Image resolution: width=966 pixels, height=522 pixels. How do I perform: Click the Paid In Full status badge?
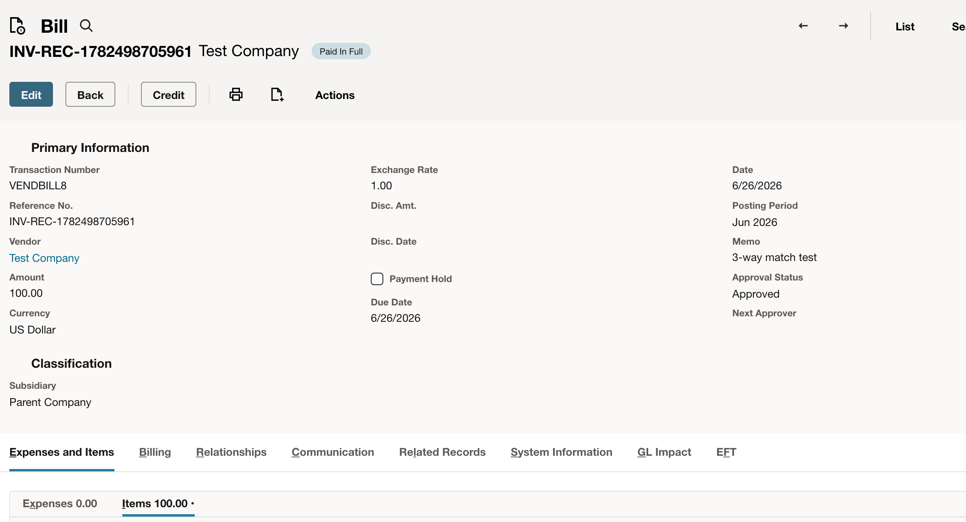click(341, 51)
